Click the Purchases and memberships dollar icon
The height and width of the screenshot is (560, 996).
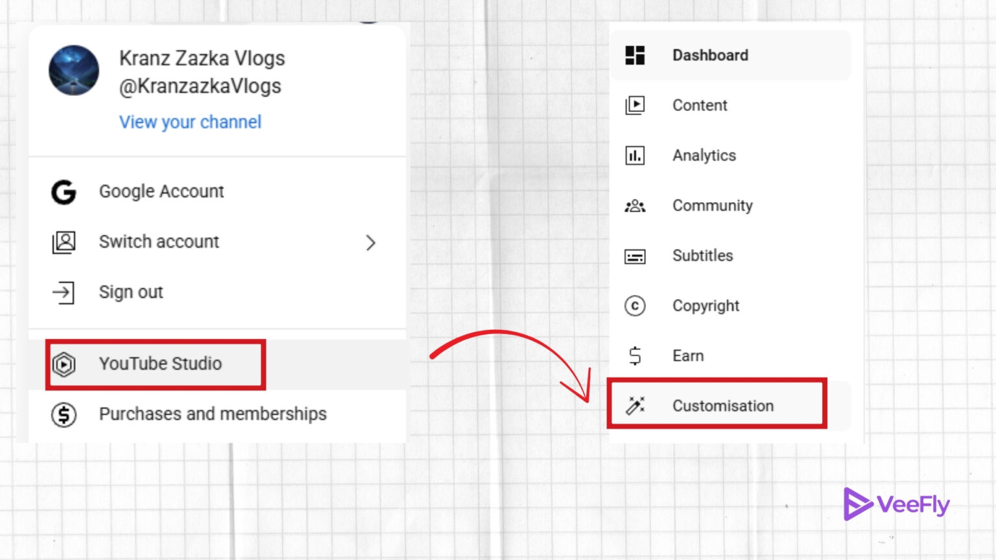pos(63,414)
